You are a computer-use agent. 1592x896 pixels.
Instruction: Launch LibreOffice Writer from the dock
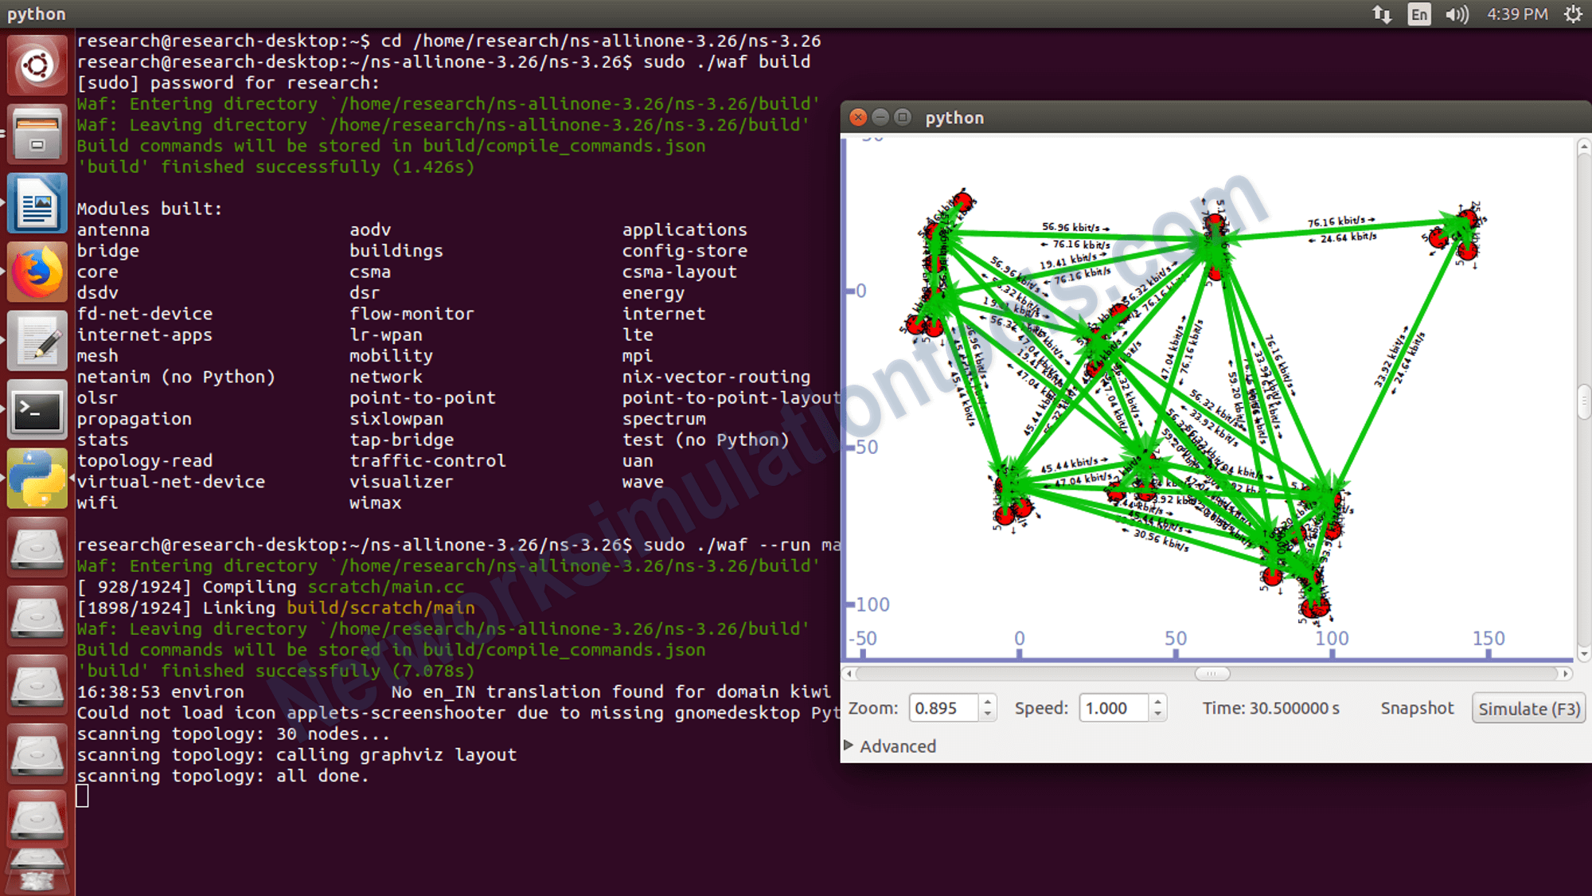(x=37, y=204)
